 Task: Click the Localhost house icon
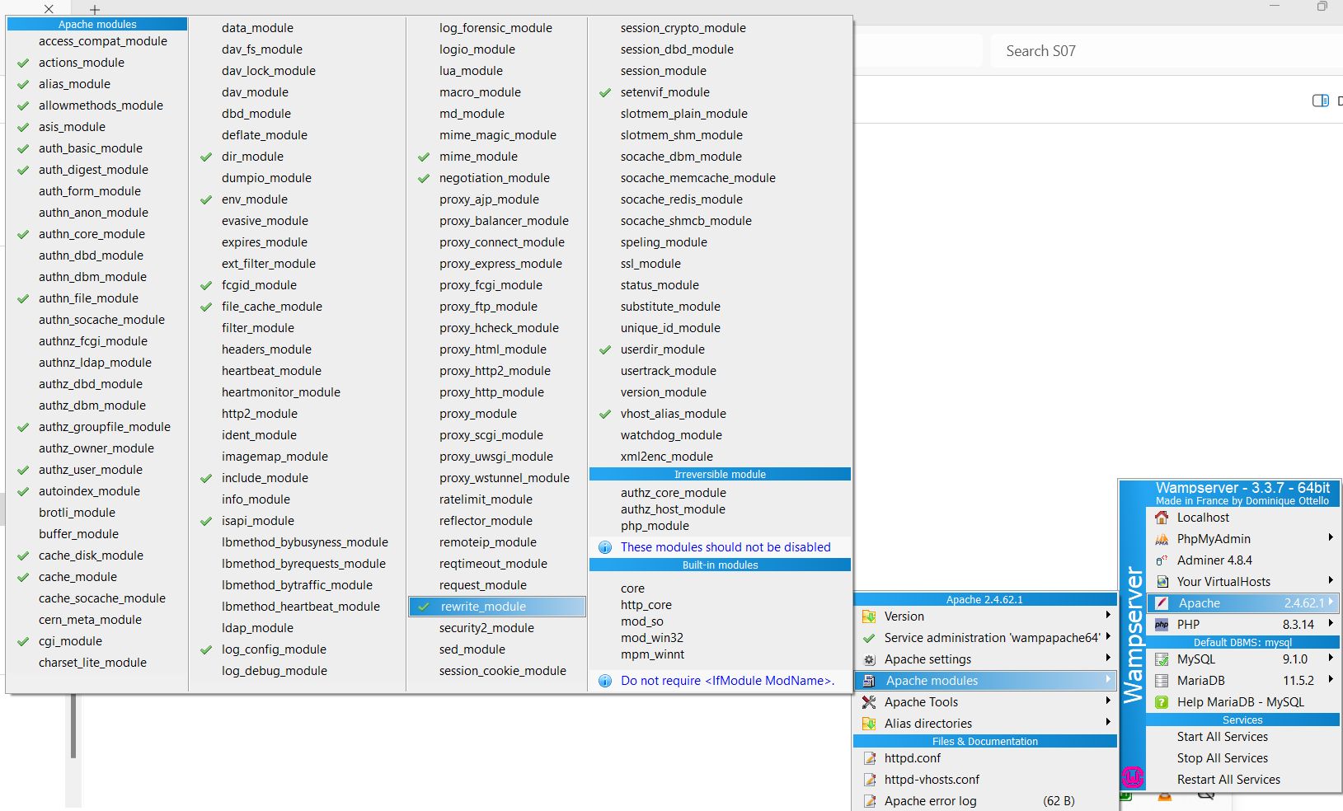(1162, 518)
